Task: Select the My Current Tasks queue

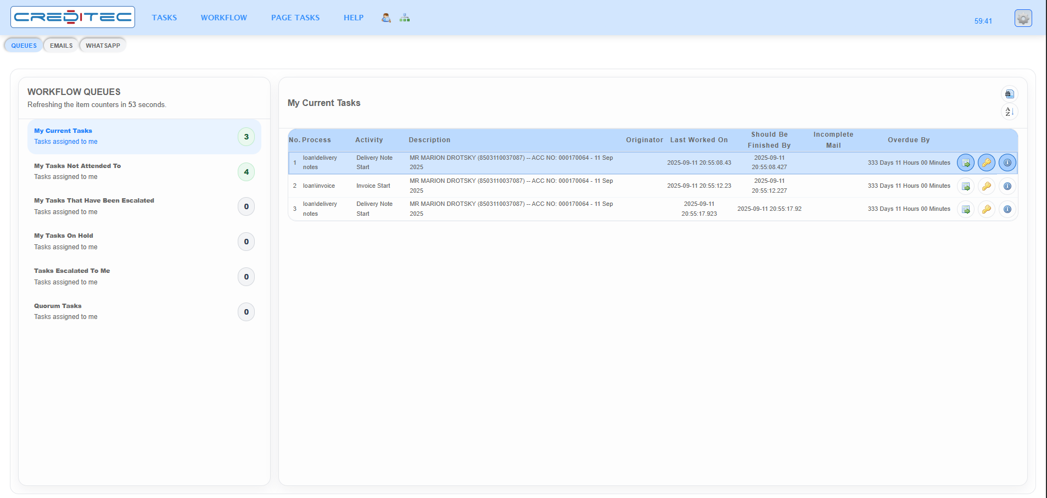Action: (144, 136)
